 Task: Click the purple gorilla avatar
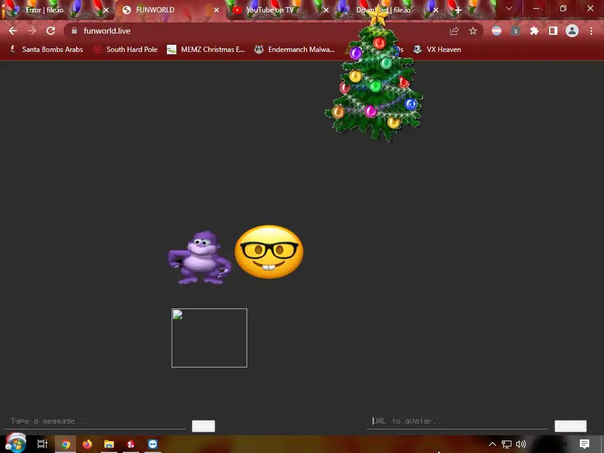(199, 257)
